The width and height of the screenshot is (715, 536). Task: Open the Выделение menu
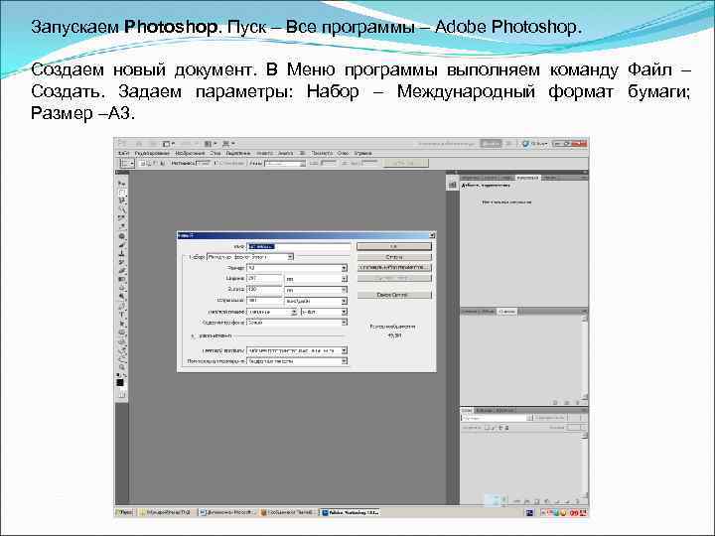[238, 153]
